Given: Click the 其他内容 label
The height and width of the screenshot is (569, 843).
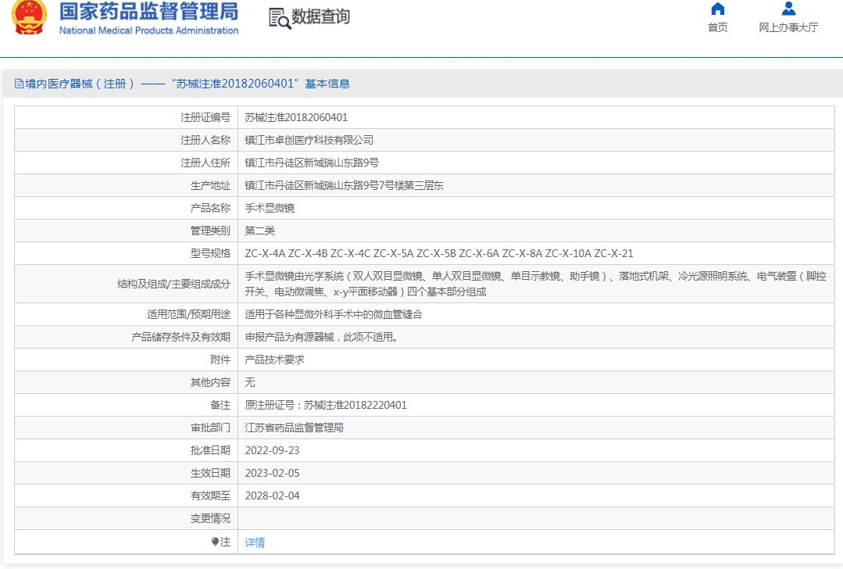Looking at the screenshot, I should (210, 382).
